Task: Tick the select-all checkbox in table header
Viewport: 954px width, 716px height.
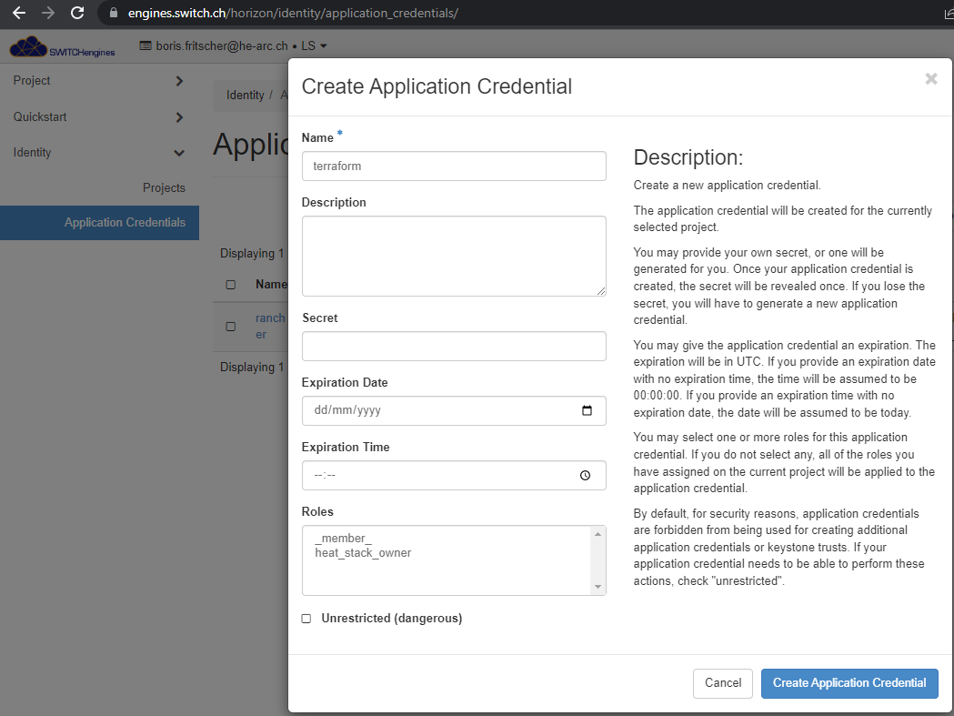Action: 231,285
